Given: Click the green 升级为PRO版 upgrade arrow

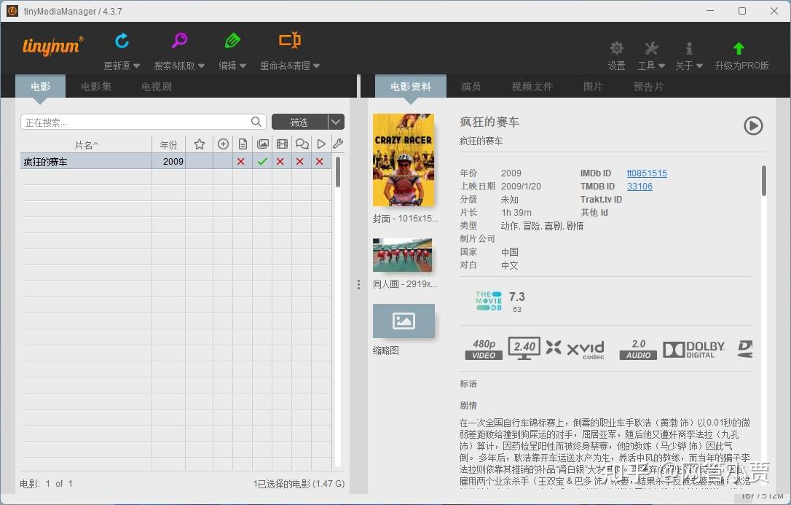Looking at the screenshot, I should point(739,47).
